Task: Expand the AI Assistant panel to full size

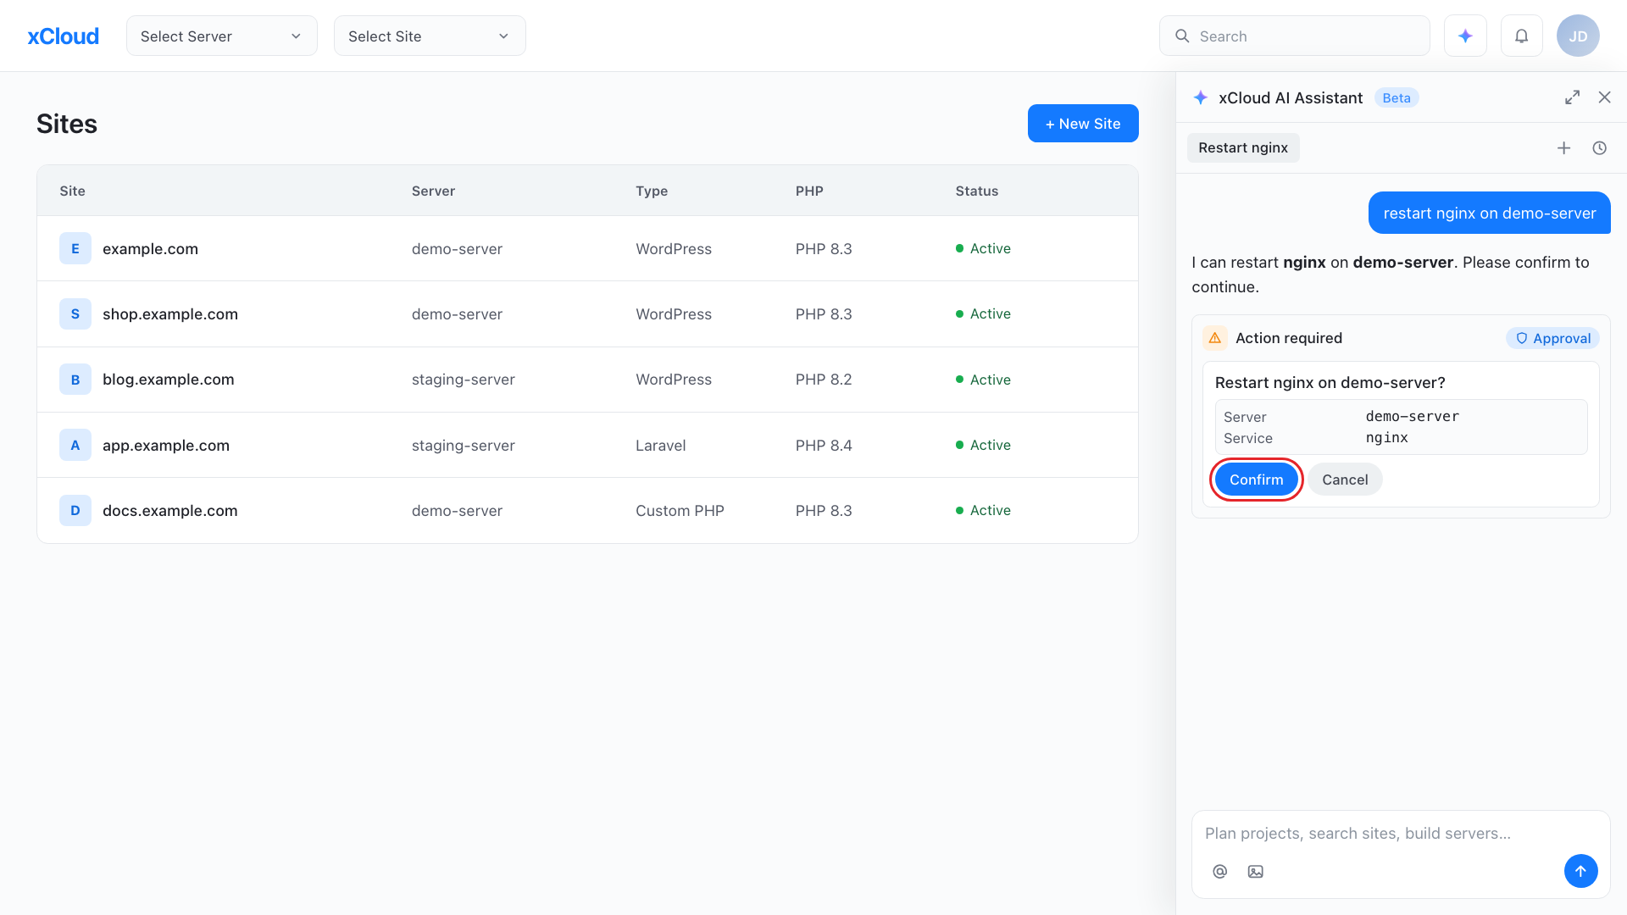Action: 1572,97
